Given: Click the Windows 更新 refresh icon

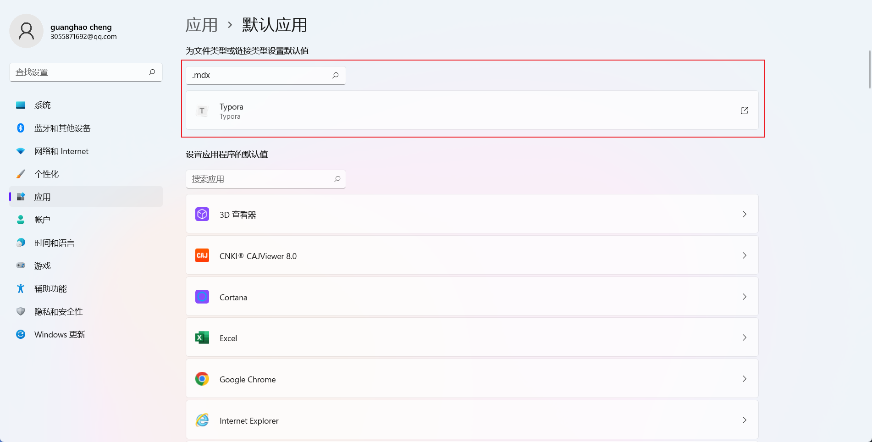Looking at the screenshot, I should tap(21, 334).
